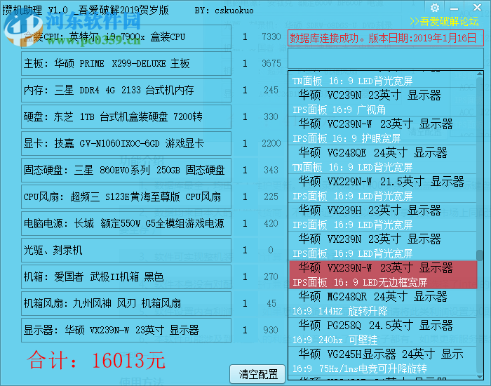Click the 数据库连接成功 status message
Screen dimensions: 491x386
pyautogui.click(x=386, y=38)
